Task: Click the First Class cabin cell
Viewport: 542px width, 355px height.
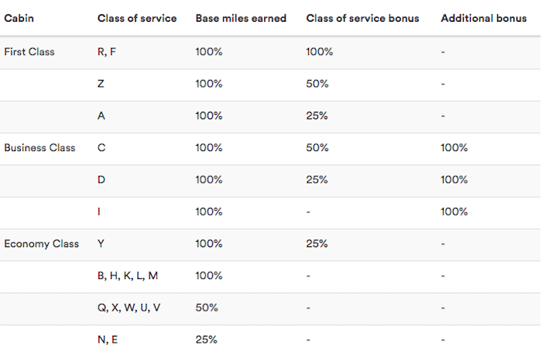Action: pos(29,52)
